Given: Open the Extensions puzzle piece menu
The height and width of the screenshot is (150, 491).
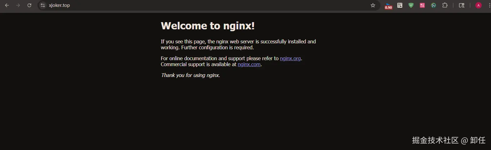Looking at the screenshot, I should (x=445, y=5).
